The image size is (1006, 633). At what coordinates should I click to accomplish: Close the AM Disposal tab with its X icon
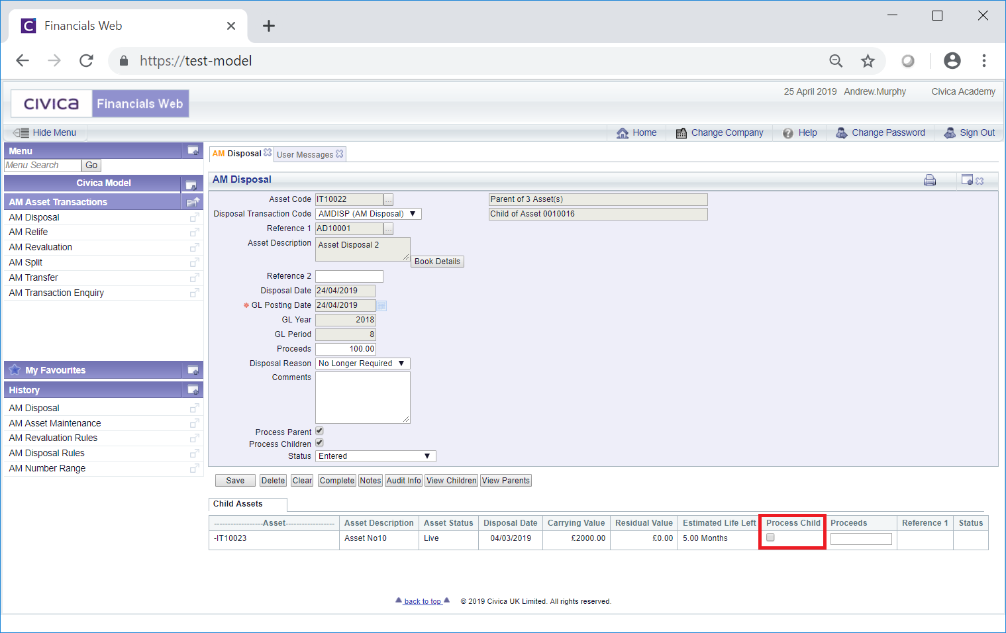pos(268,153)
